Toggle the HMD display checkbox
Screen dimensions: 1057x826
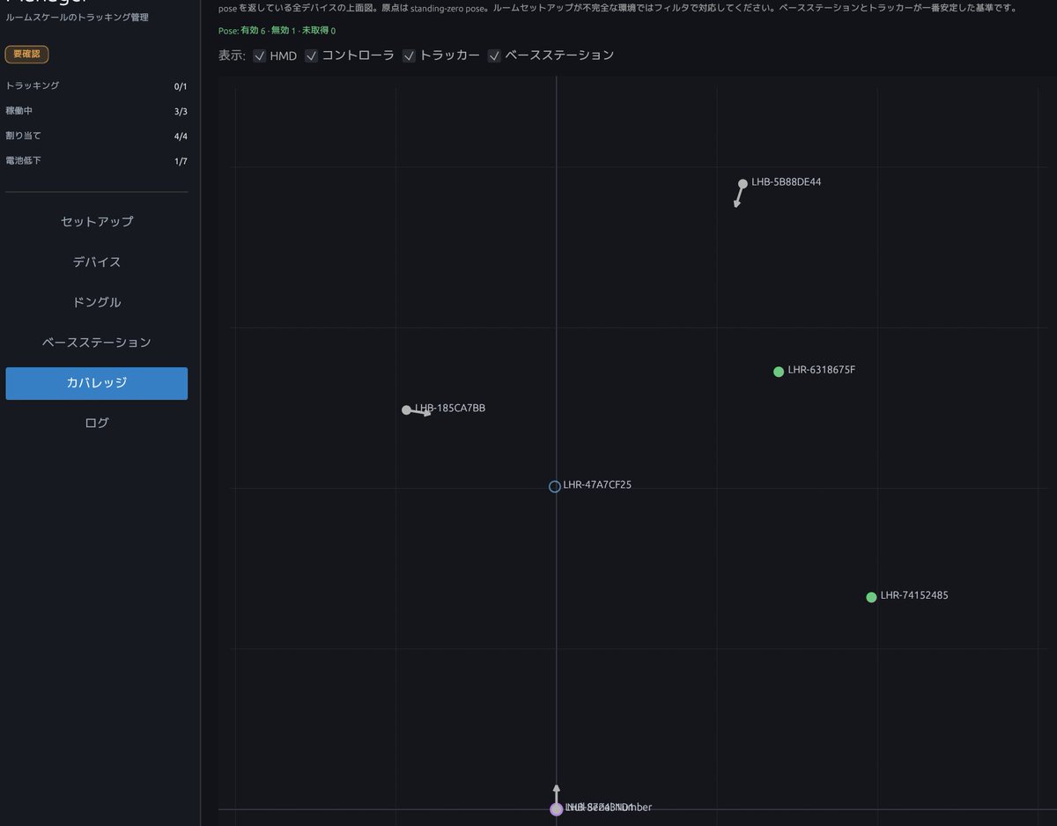pos(260,56)
